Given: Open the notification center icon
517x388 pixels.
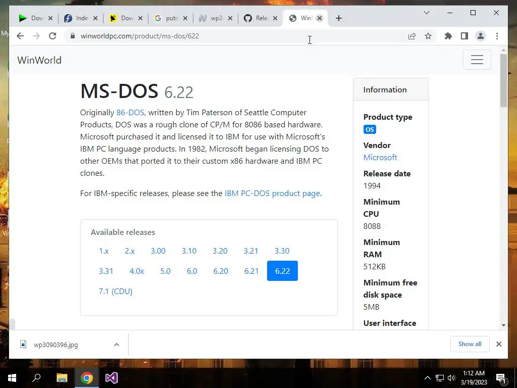Looking at the screenshot, I should [501, 378].
